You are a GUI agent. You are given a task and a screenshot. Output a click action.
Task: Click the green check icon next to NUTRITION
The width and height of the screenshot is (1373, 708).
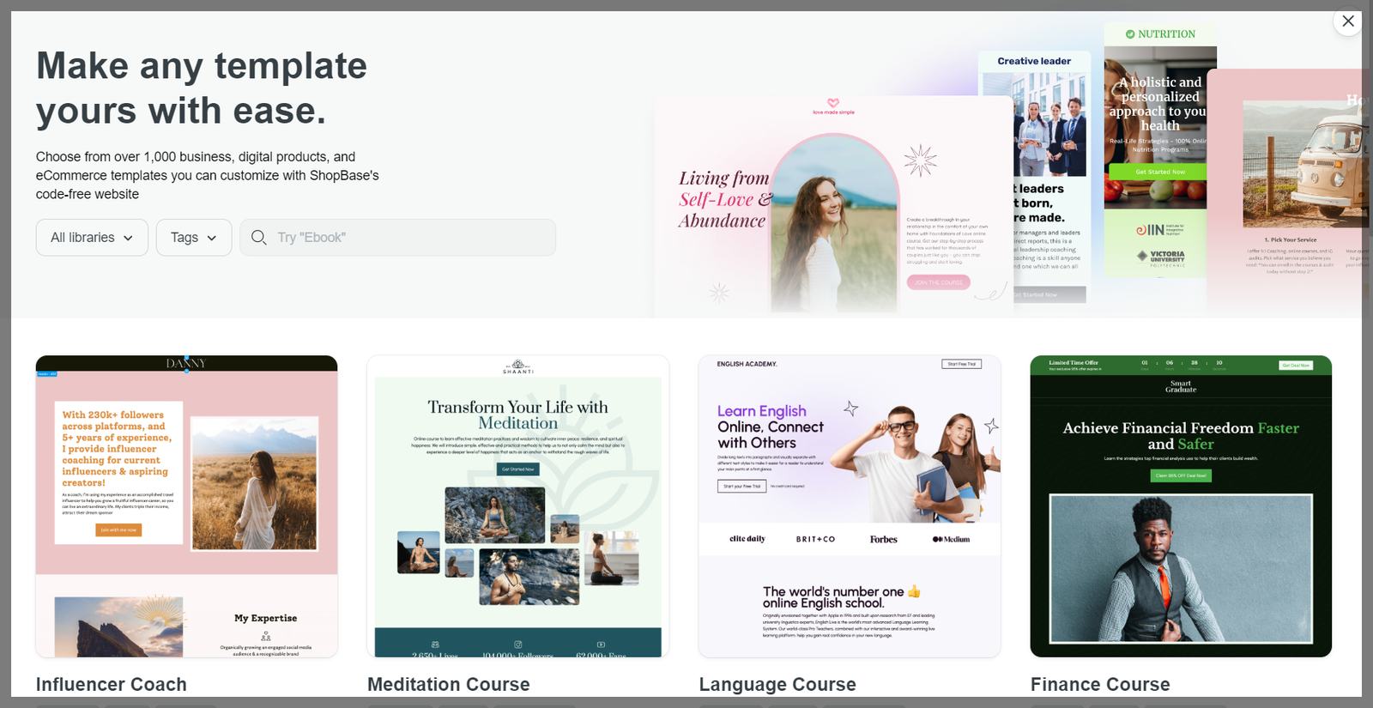(1130, 34)
